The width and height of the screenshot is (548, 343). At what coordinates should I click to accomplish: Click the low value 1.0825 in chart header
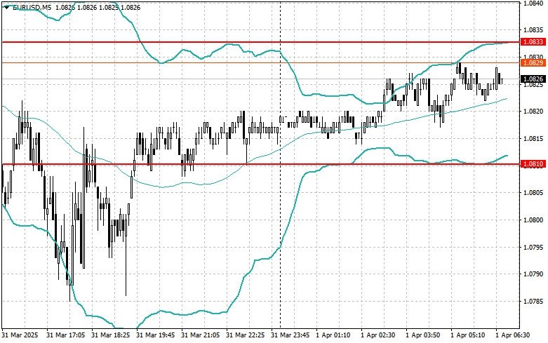tap(108, 7)
